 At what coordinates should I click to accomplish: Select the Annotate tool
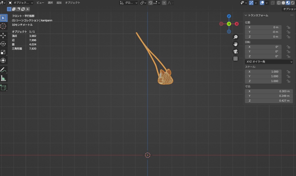[x=3, y=70]
